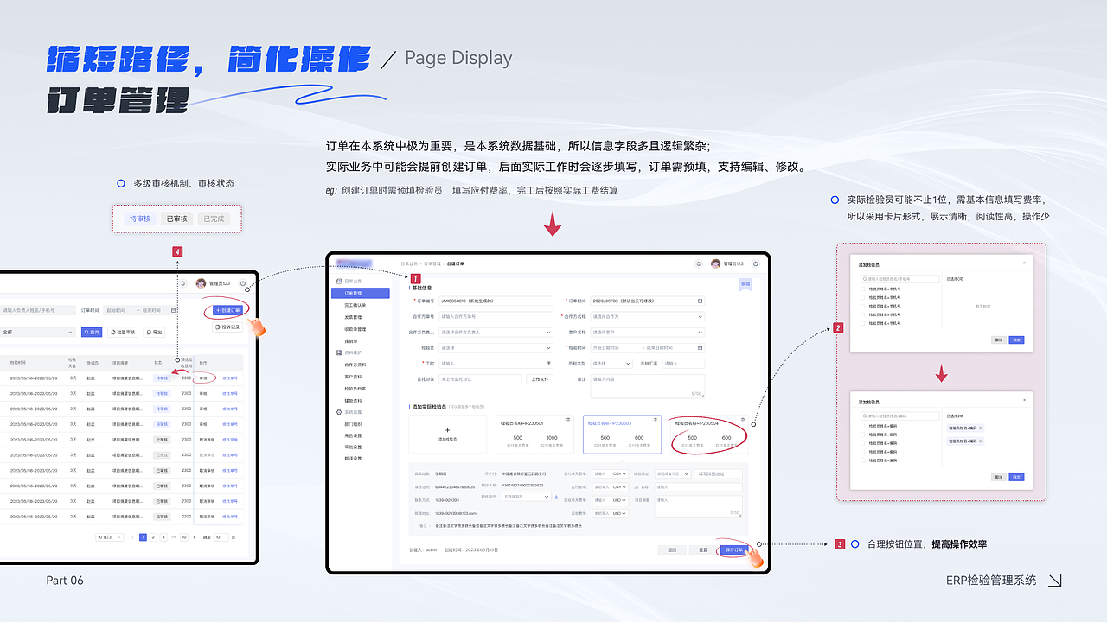Open the 10条/页 page-size dropdown

point(108,537)
